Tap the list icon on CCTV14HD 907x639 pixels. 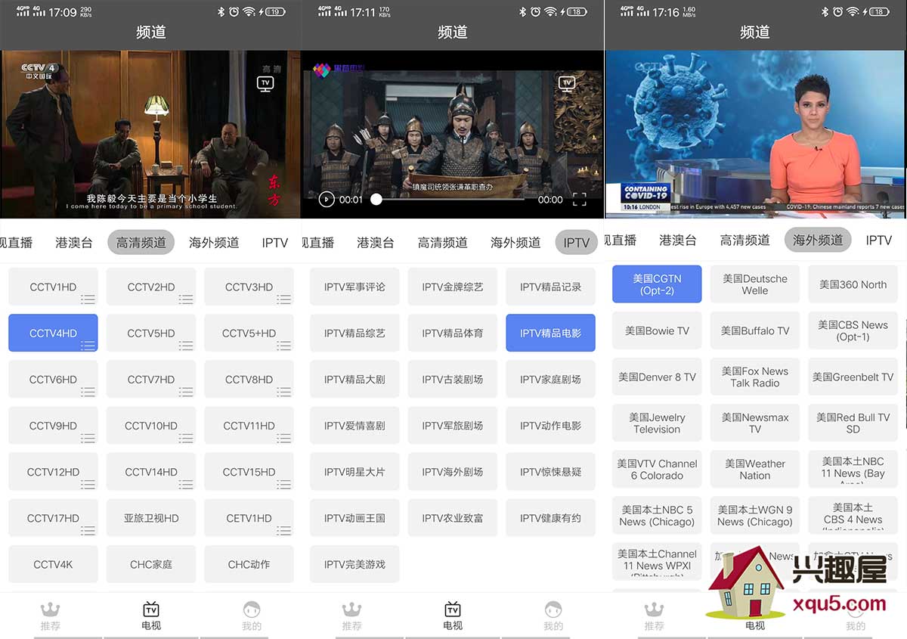pyautogui.click(x=186, y=484)
